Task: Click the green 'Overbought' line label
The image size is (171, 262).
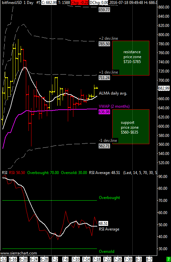Action: pos(109,198)
